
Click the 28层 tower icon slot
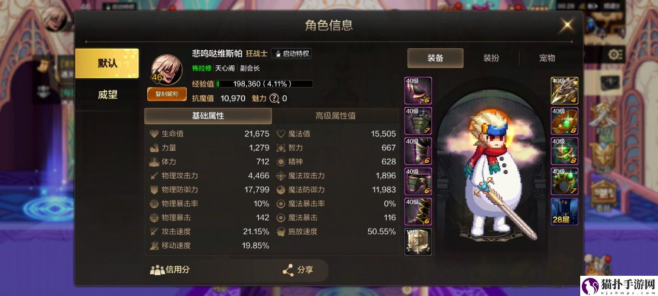pos(564,212)
